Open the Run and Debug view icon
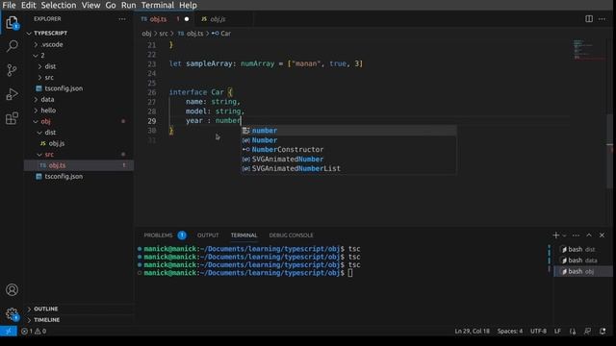The height and width of the screenshot is (346, 616). 12,94
